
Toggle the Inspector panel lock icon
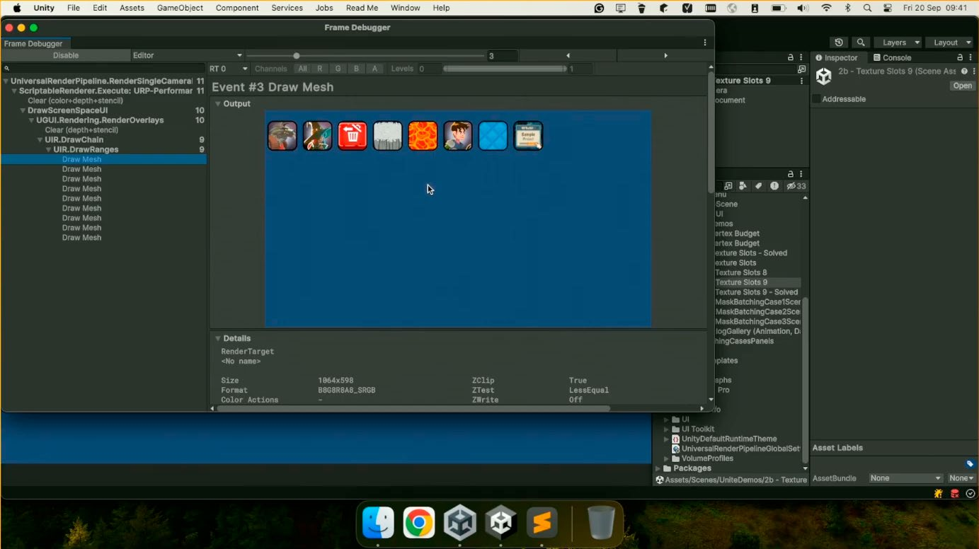tap(961, 57)
